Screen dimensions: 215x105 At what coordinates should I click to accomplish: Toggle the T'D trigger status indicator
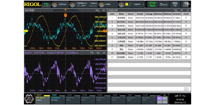coord(46,4)
